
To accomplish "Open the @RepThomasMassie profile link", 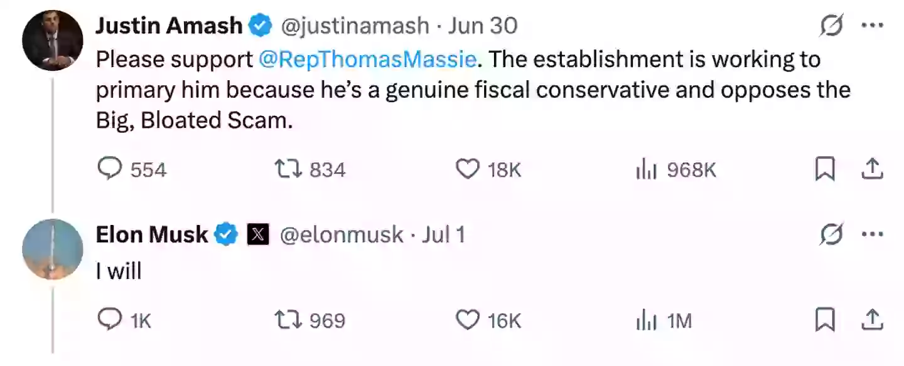I will (366, 59).
